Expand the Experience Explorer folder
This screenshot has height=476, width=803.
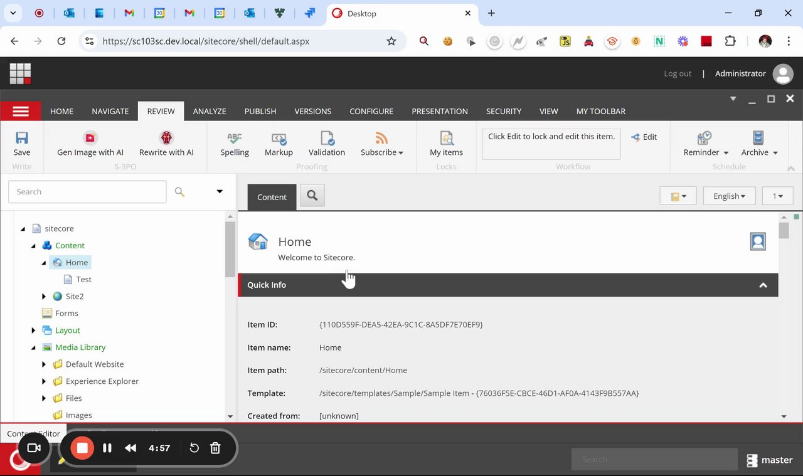pos(44,381)
